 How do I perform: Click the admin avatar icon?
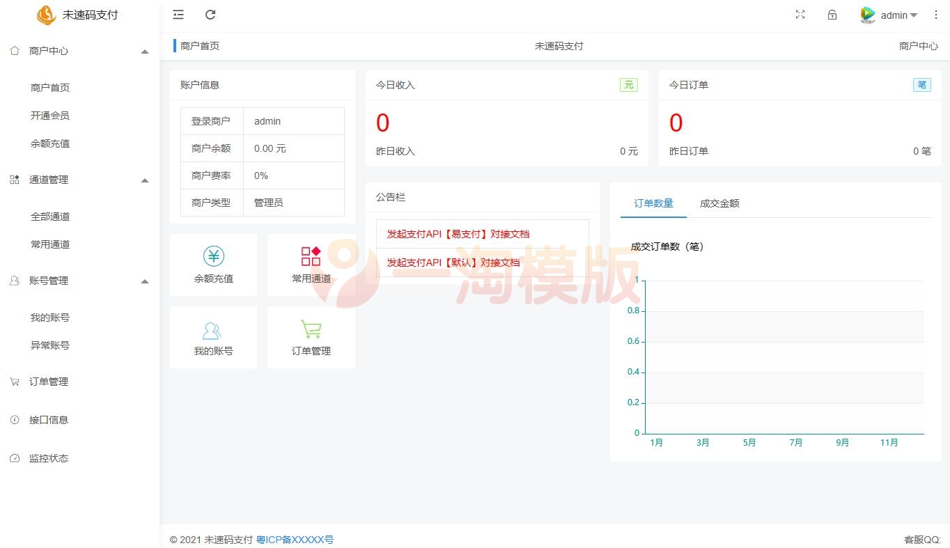[x=868, y=15]
